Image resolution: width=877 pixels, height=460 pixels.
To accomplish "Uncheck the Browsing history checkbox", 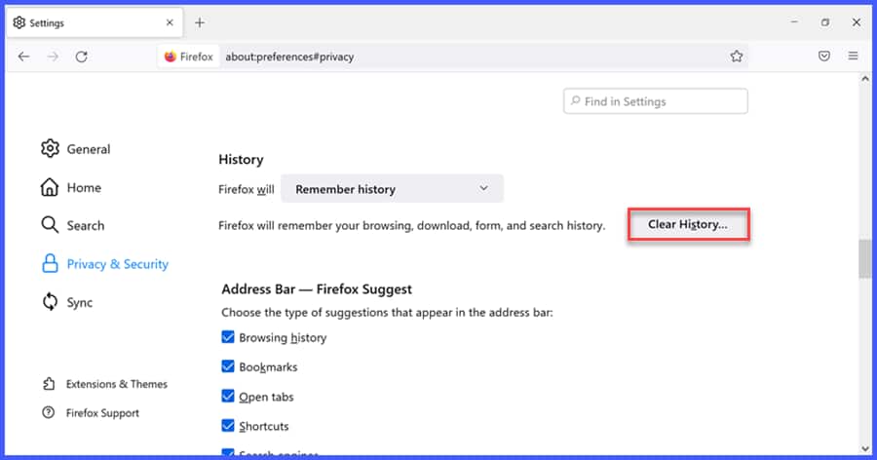I will point(228,337).
